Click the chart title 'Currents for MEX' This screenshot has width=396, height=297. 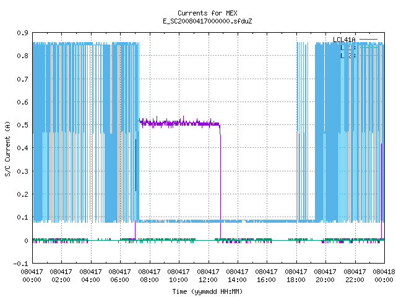pyautogui.click(x=207, y=13)
